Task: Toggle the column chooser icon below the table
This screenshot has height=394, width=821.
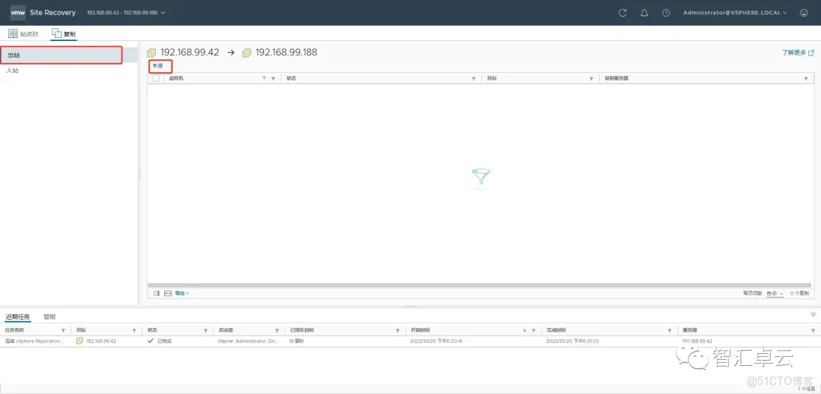Action: coord(157,293)
